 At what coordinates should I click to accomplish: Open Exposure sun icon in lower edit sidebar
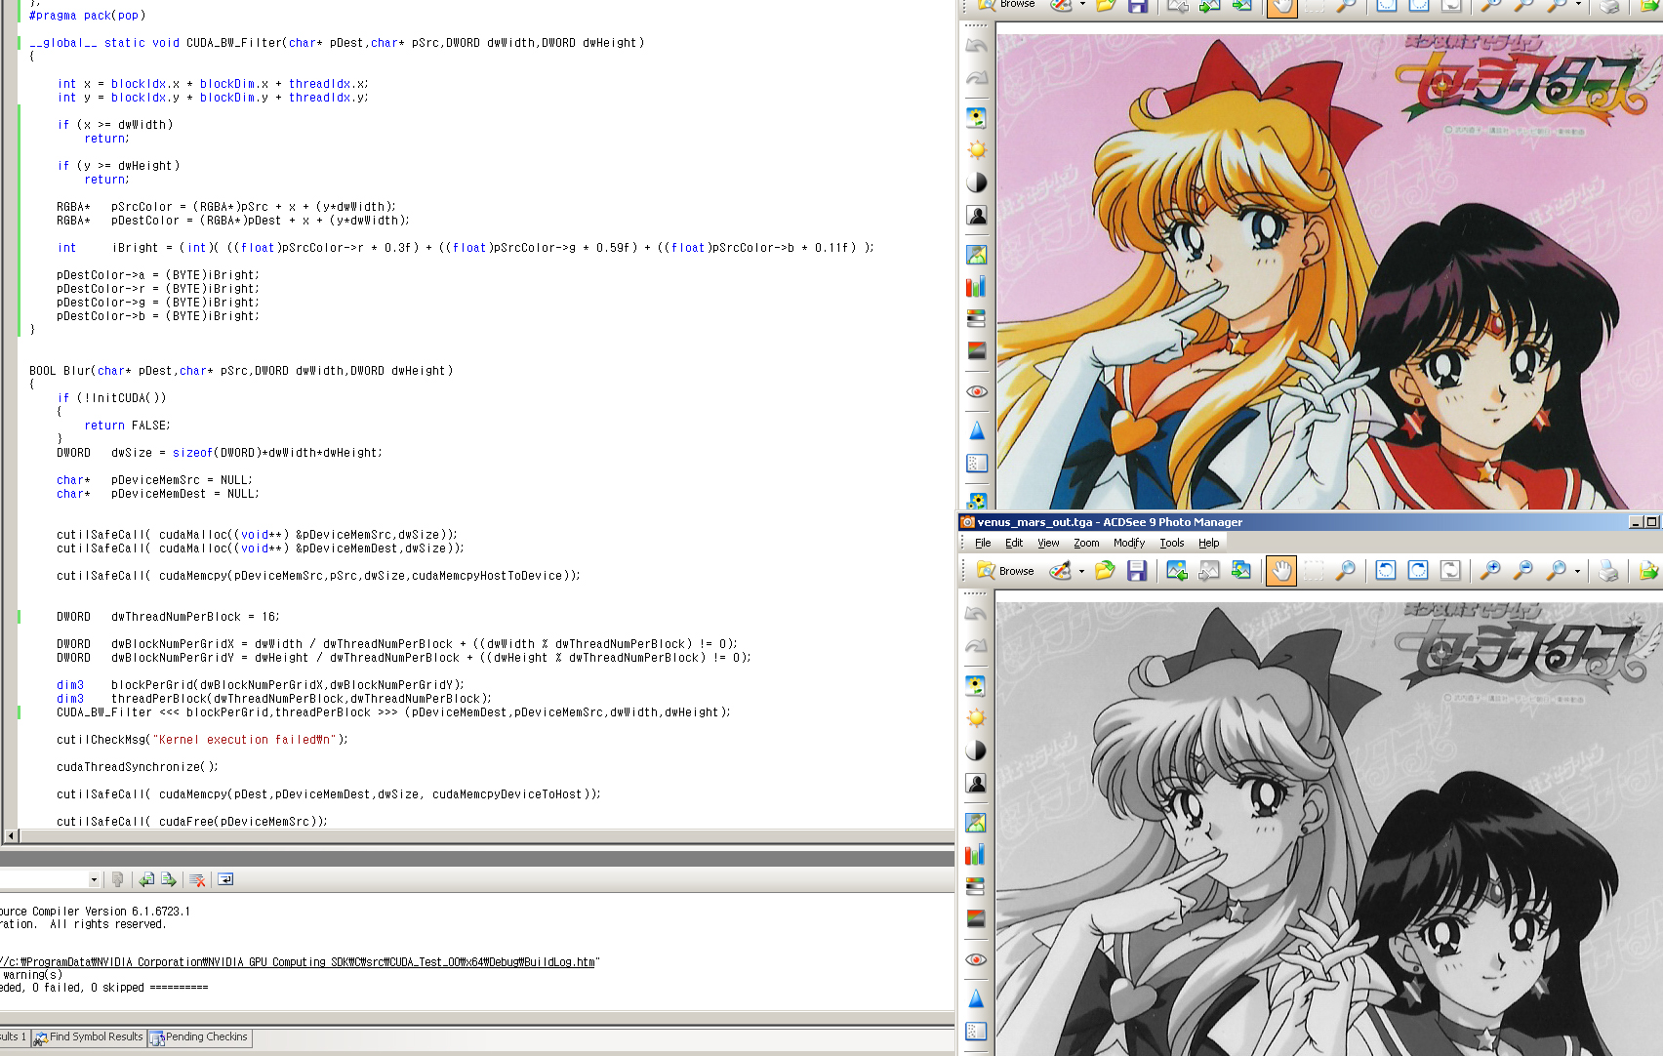976,718
